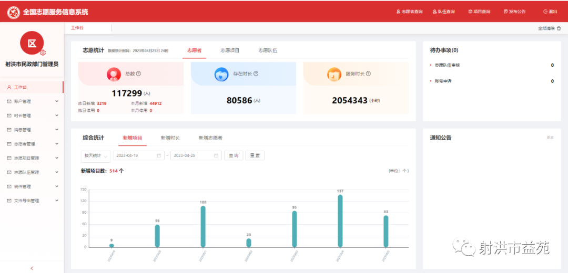Switch to the 志愿项目 statistics tab
Screen dimensions: 568x273
click(230, 50)
